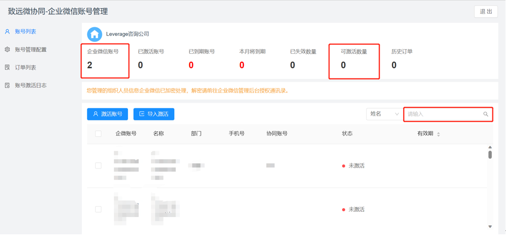506x238 pixels.
Task: Click the document icon next to 订单列表
Action: click(7, 67)
